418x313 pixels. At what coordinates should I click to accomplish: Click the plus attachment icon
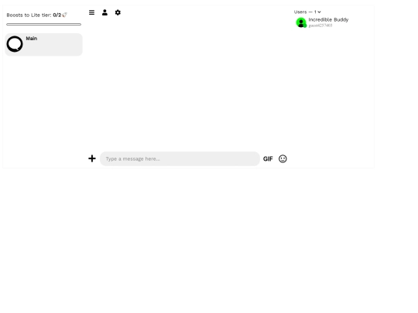click(x=92, y=158)
